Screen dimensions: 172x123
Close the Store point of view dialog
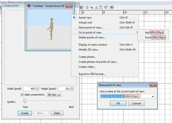coord(153,85)
